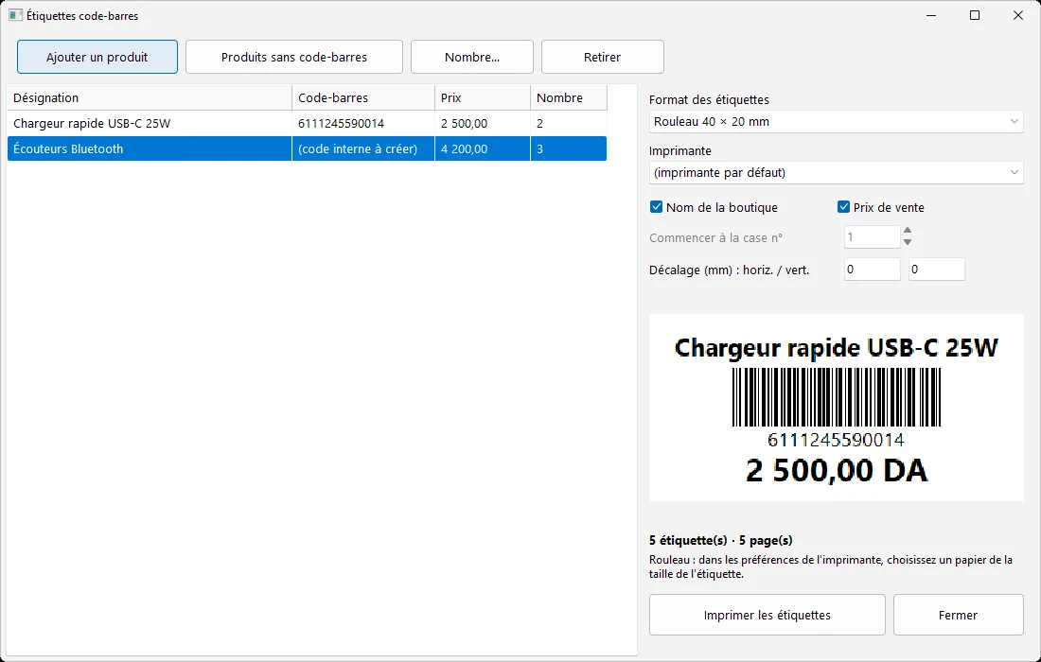
Task: Click the Nombre... button
Action: click(x=472, y=57)
